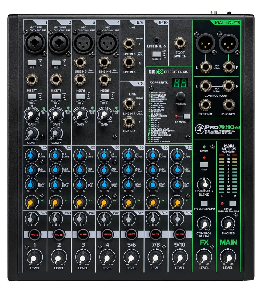The height and width of the screenshot is (292, 262).
Task: Toggle the channel 1 HI-Z switch
Action: (x=32, y=62)
